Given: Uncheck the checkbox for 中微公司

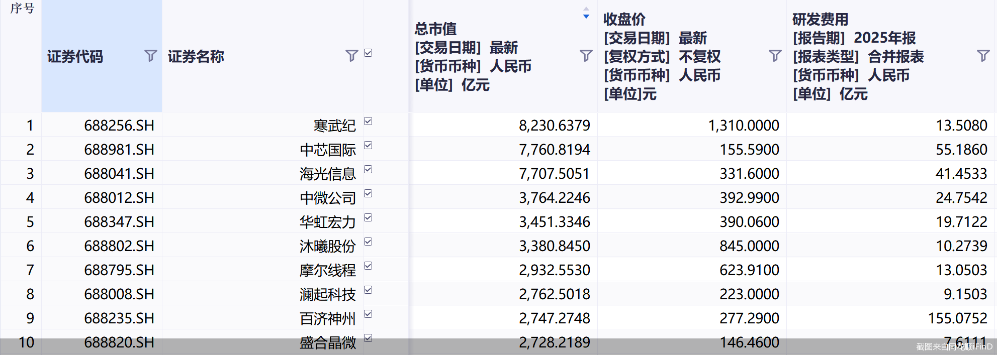Looking at the screenshot, I should [368, 193].
